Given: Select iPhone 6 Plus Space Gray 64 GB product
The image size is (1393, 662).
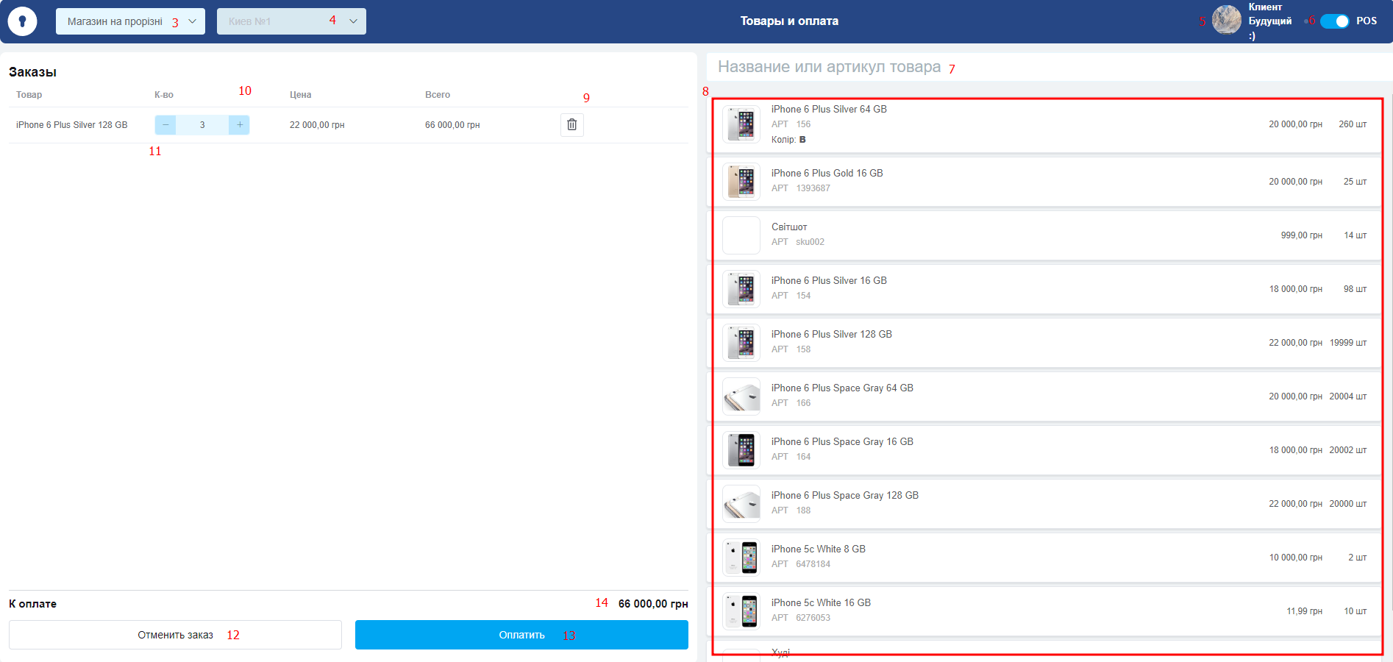Looking at the screenshot, I should tap(1044, 396).
